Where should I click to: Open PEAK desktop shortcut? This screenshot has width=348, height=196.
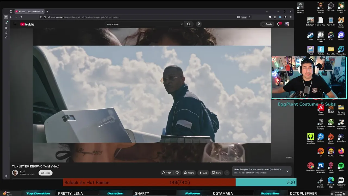[x=310, y=51]
